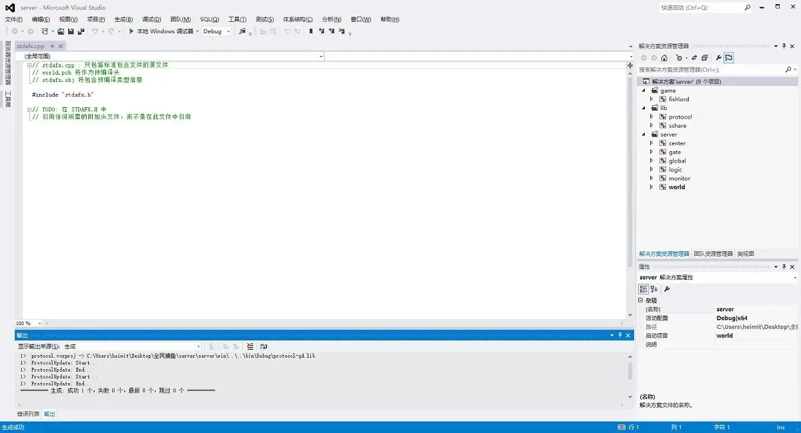Collapse the 杂项 category in Properties
Image resolution: width=801 pixels, height=433 pixels.
click(641, 300)
